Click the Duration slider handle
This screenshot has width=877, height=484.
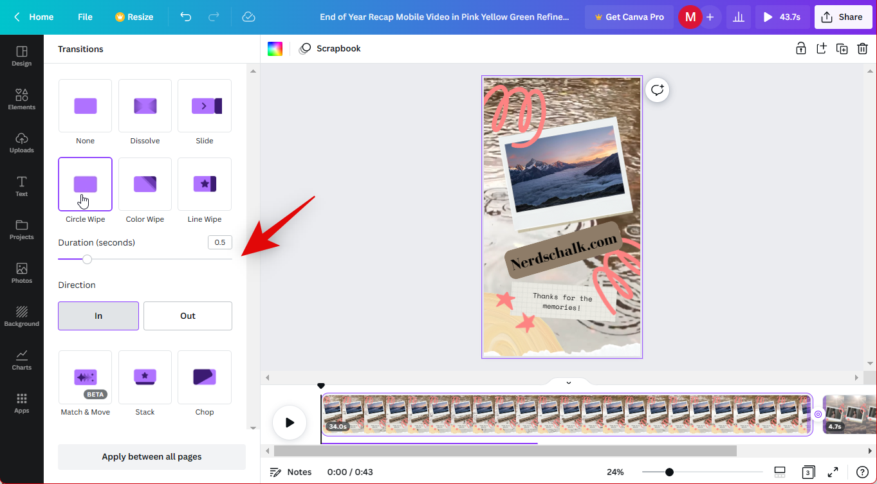pos(88,259)
